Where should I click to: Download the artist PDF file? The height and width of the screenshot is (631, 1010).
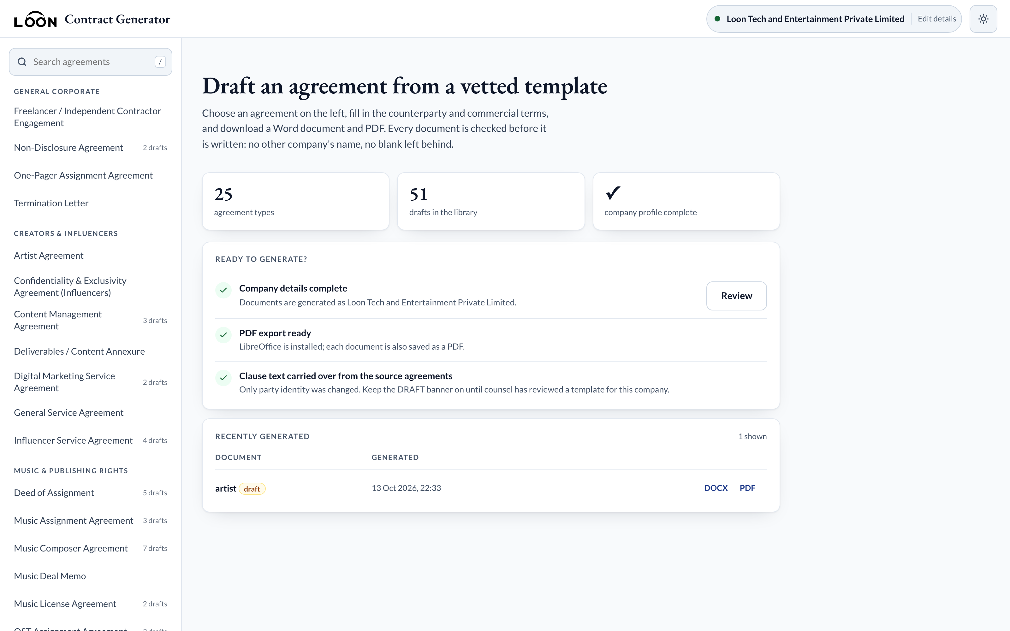[747, 488]
